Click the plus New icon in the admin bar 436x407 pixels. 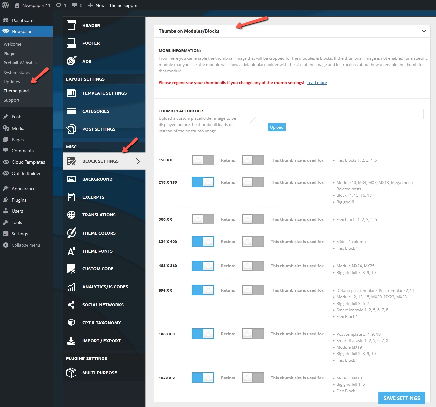[x=90, y=5]
